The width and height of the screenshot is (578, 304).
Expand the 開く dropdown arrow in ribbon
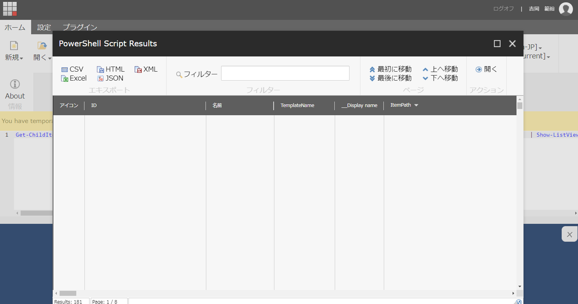tap(50, 58)
